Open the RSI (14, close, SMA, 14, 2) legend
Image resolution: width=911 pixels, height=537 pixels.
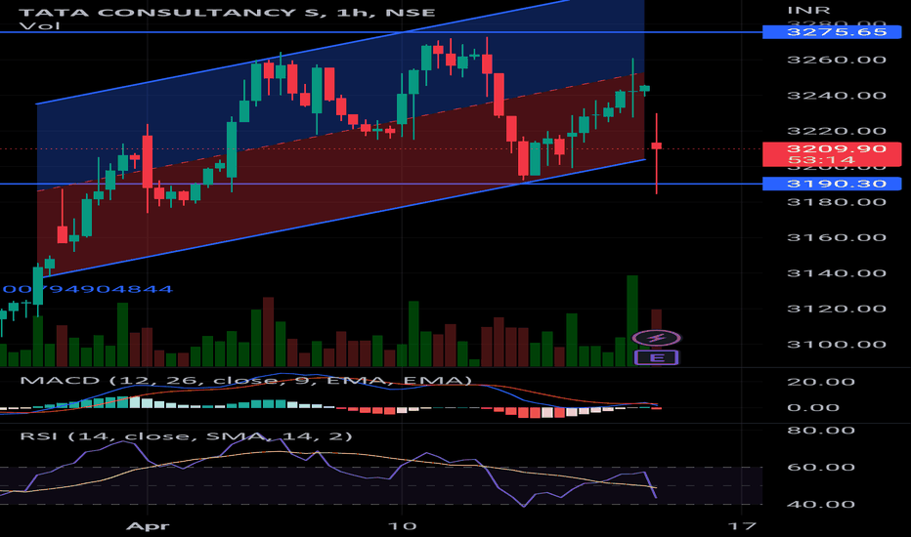(x=186, y=436)
